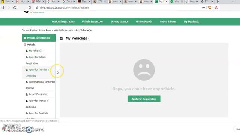Click the padlock site info icon
The image size is (240, 135).
click(37, 7)
